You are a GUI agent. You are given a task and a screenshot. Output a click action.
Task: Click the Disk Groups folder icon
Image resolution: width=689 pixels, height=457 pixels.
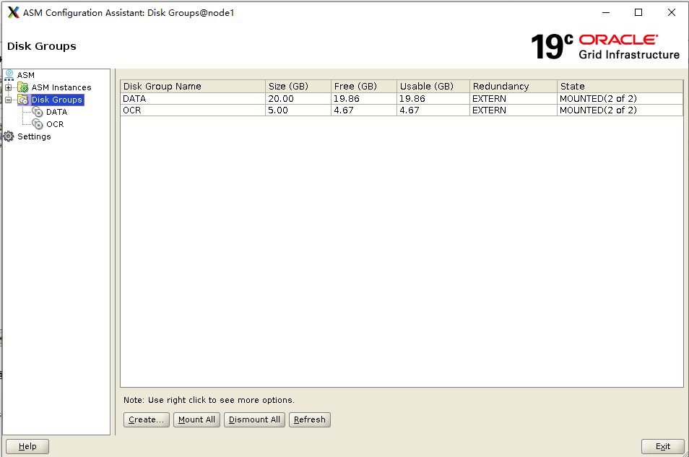click(23, 100)
